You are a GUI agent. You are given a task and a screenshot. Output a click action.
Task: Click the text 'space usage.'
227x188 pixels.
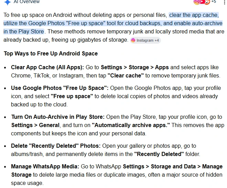pyautogui.click(x=28, y=183)
